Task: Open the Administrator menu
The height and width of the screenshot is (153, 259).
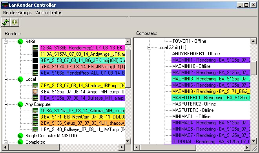Action: 49,13
